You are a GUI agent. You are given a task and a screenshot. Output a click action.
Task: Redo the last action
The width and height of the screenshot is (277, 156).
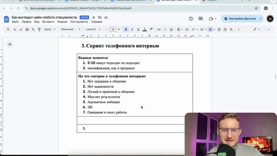tap(21, 29)
